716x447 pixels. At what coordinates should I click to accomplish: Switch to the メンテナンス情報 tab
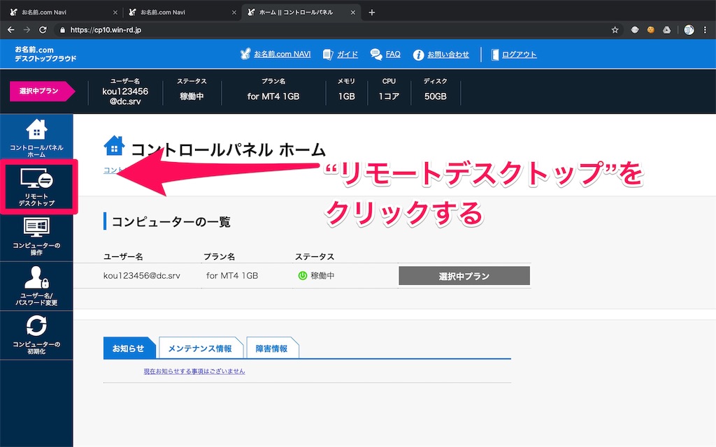[201, 347]
